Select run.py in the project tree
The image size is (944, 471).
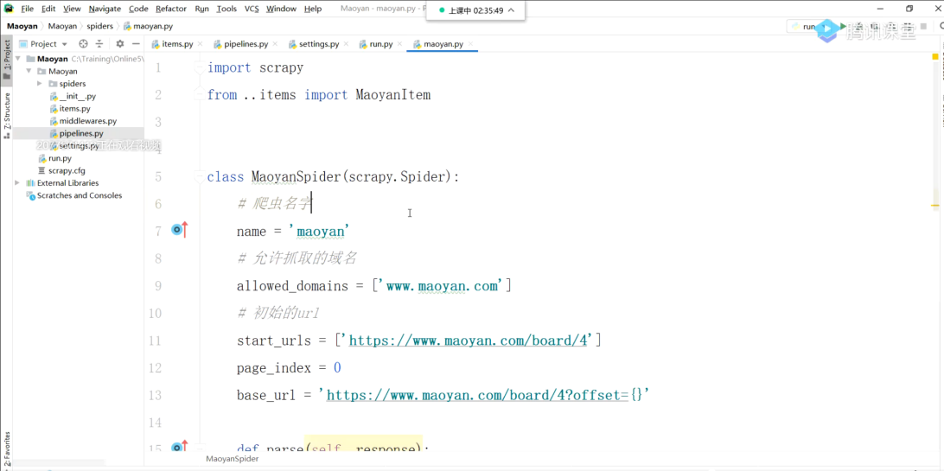54,158
